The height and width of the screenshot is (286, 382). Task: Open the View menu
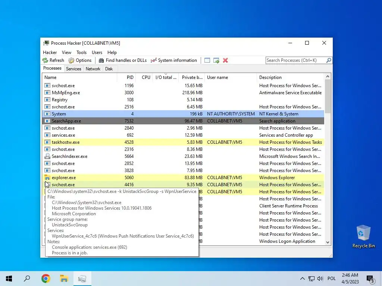[66, 53]
